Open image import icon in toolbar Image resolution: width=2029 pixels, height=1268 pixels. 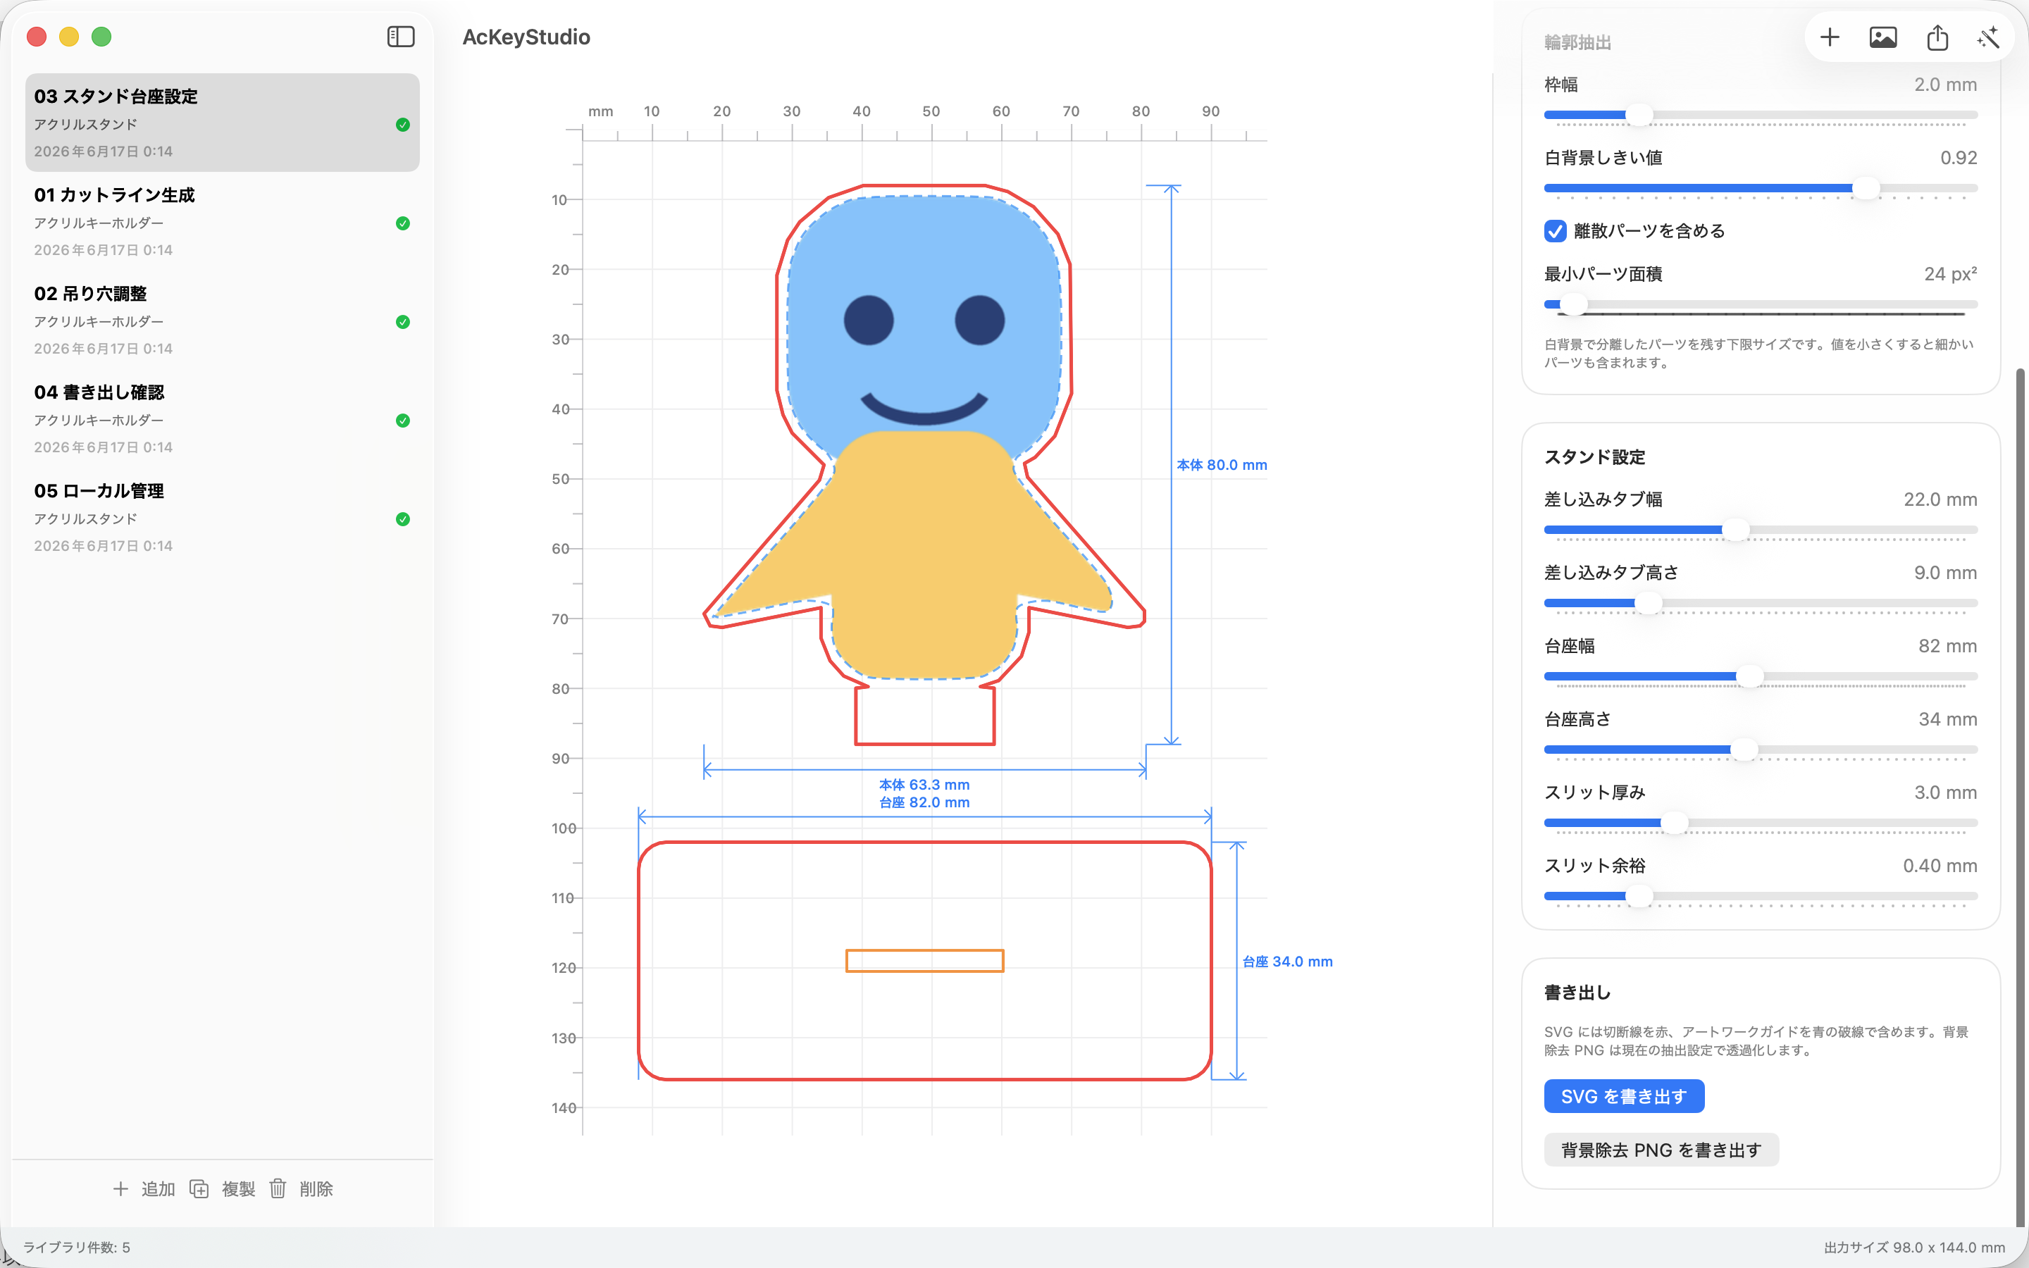[1883, 37]
